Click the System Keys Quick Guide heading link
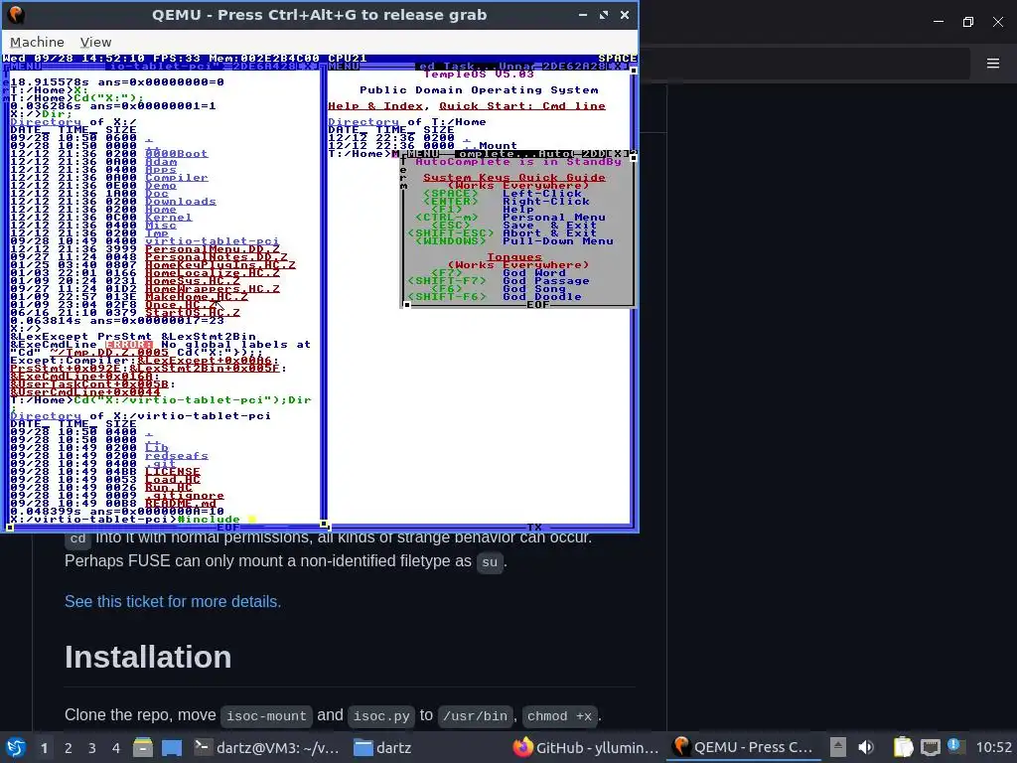 514,178
